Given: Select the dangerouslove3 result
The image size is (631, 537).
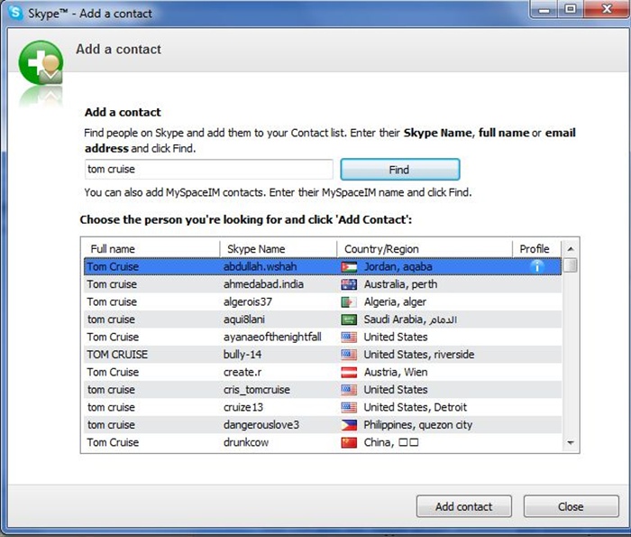Looking at the screenshot, I should coord(323,425).
